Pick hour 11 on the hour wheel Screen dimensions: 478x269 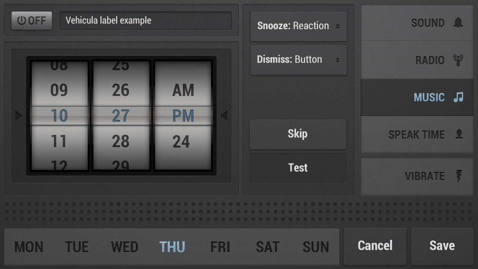coord(59,142)
